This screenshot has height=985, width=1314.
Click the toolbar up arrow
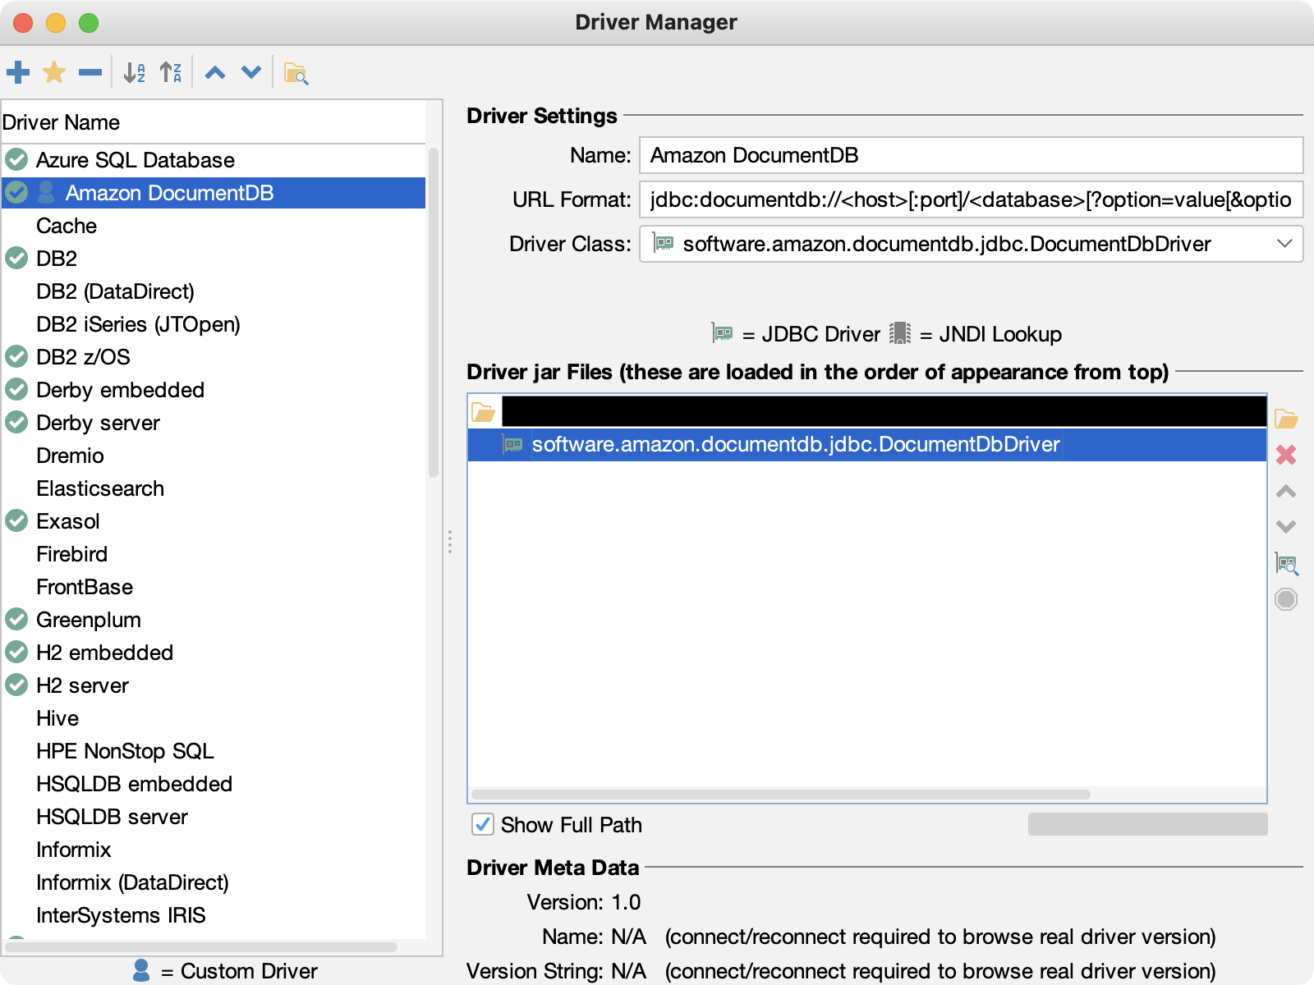(215, 72)
